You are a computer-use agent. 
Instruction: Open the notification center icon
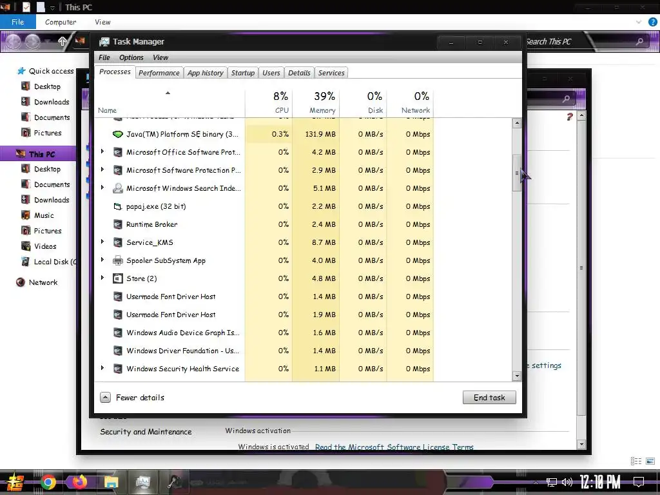click(x=639, y=482)
